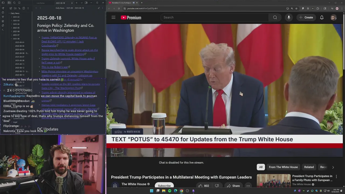This screenshot has height=194, width=345.
Task: Bookmark this page in Chrome
Action: 296,8
